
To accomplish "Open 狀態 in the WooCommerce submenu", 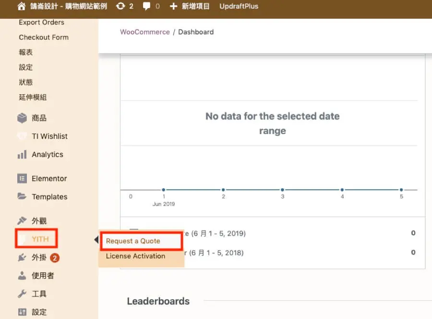I will coord(26,82).
